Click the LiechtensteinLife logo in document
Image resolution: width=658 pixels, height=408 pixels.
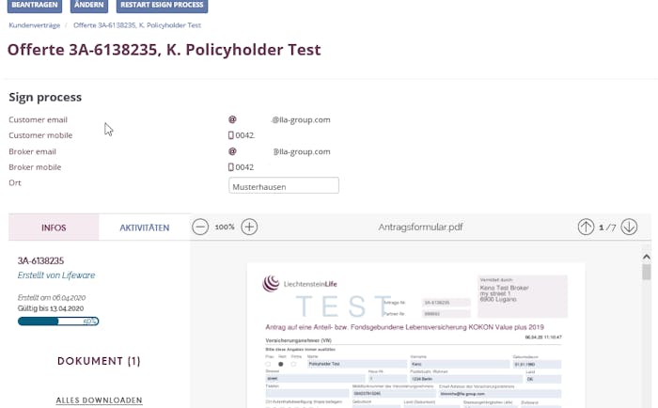[300, 284]
